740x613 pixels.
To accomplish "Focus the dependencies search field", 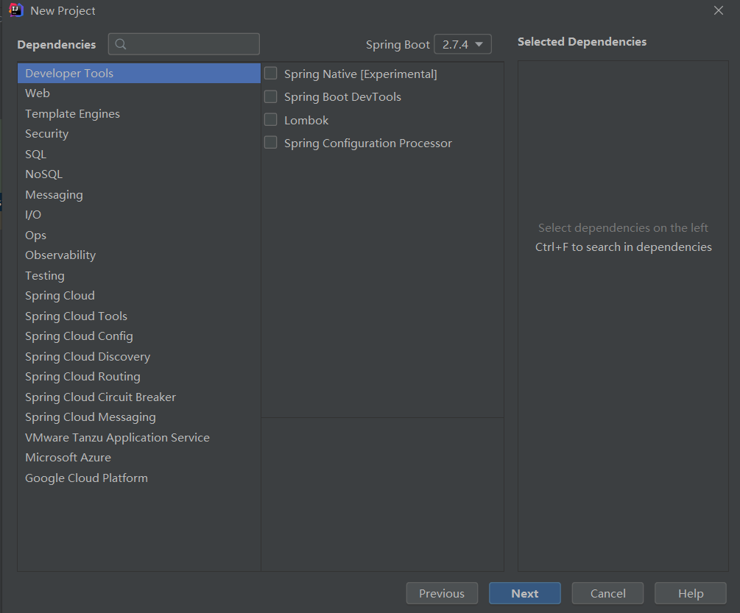I will coord(184,44).
